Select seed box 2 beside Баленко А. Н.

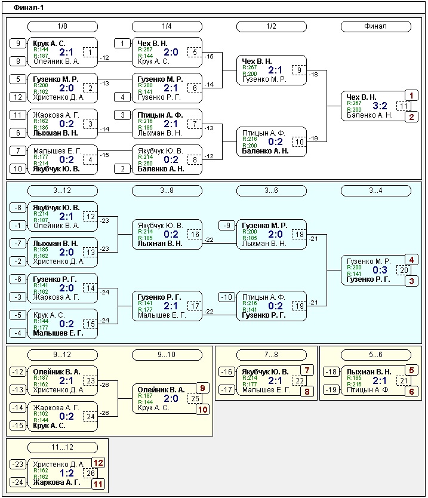(x=122, y=168)
